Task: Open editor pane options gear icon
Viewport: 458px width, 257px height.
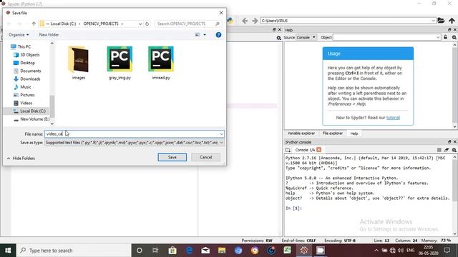Action: [x=278, y=38]
